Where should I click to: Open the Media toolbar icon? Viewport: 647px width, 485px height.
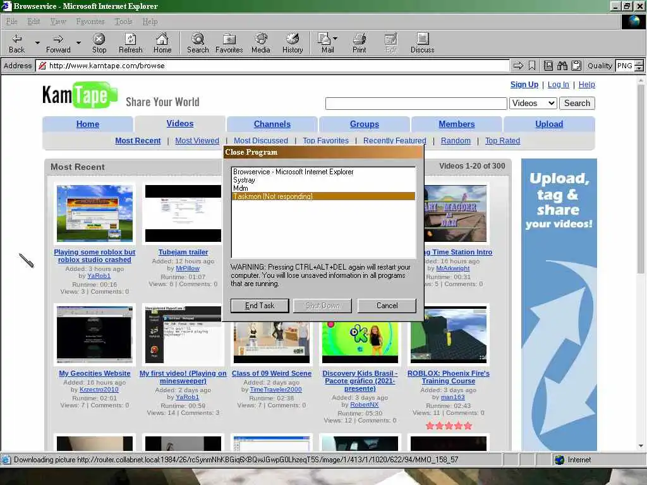click(261, 43)
